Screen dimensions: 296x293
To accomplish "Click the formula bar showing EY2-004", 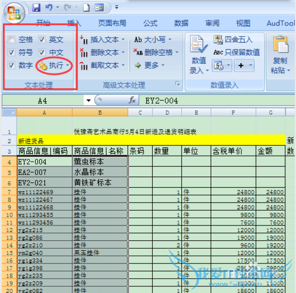I will click(217, 101).
